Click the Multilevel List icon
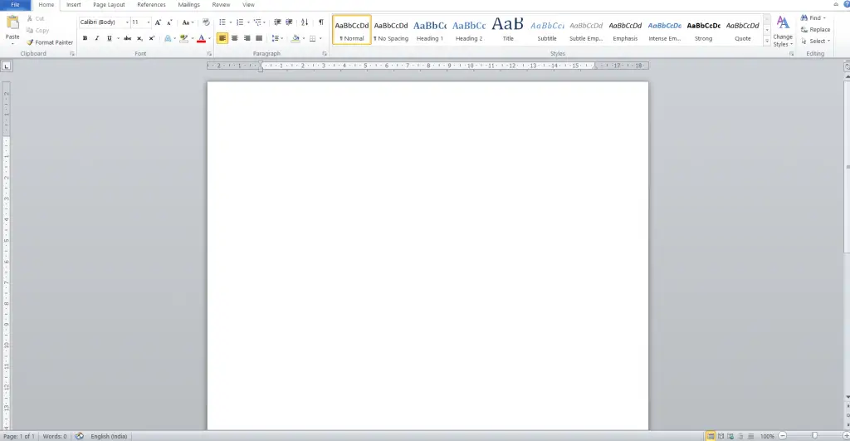This screenshot has height=441, width=850. (257, 22)
